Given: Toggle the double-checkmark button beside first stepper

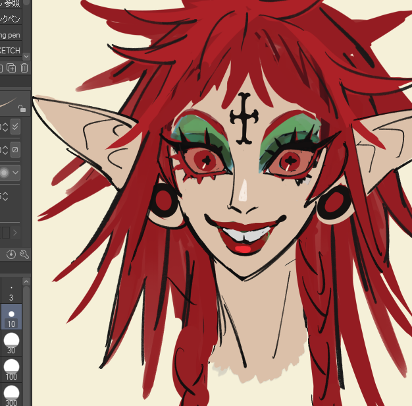Looking at the screenshot, I should tap(15, 127).
